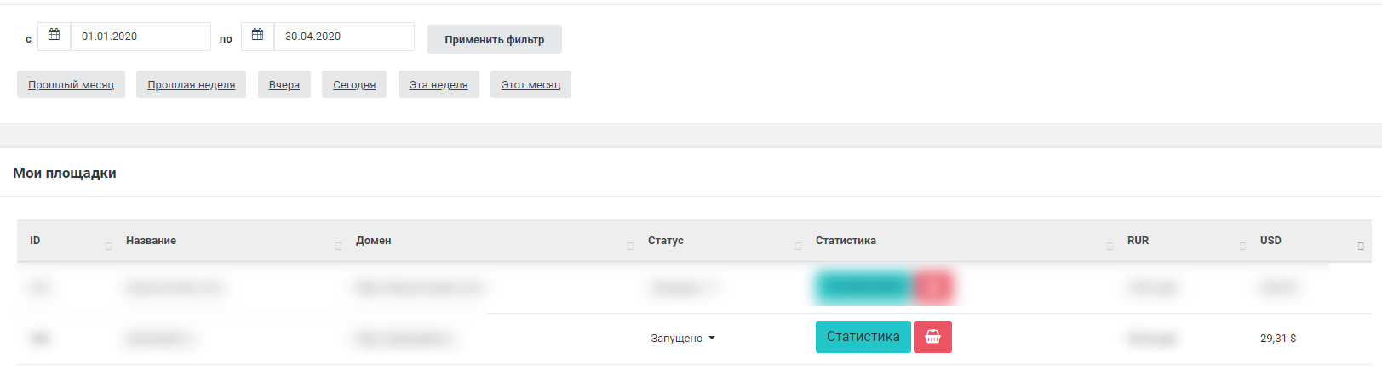Sort by Домен column arrow
This screenshot has width=1382, height=370.
630,246
